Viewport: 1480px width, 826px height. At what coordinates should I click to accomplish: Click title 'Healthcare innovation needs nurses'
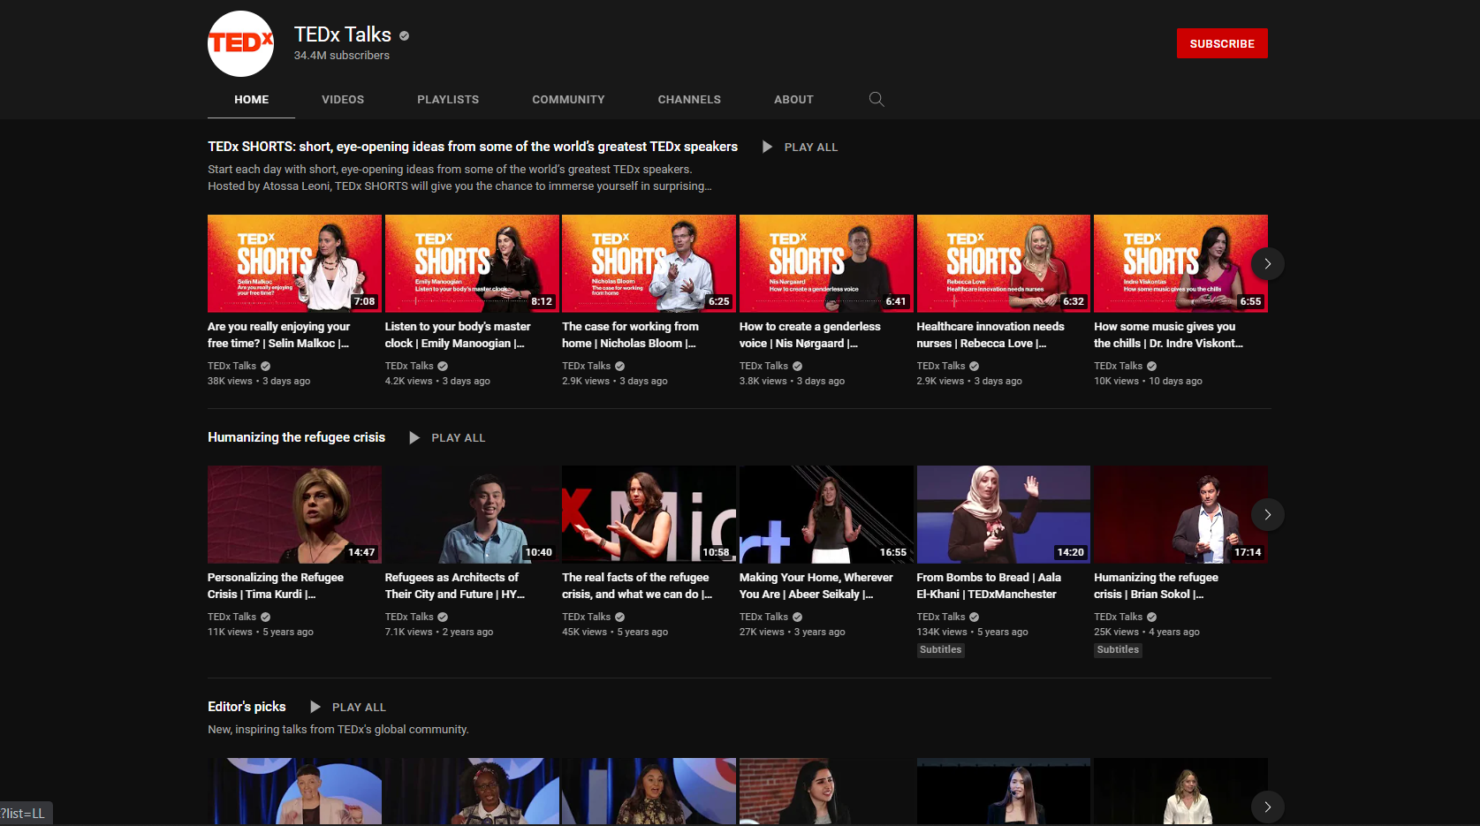tap(990, 335)
